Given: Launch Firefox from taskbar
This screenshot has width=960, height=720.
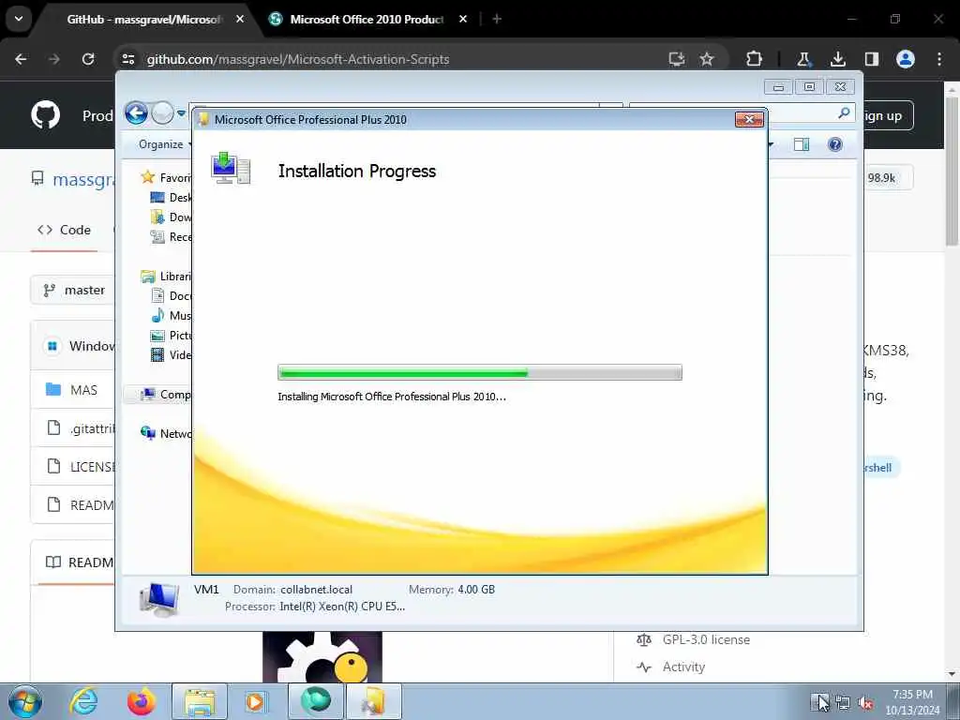Looking at the screenshot, I should 141,701.
